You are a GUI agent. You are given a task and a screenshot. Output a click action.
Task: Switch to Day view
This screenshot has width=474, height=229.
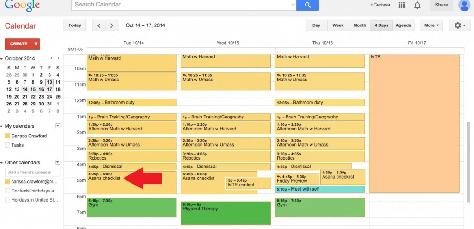[316, 25]
